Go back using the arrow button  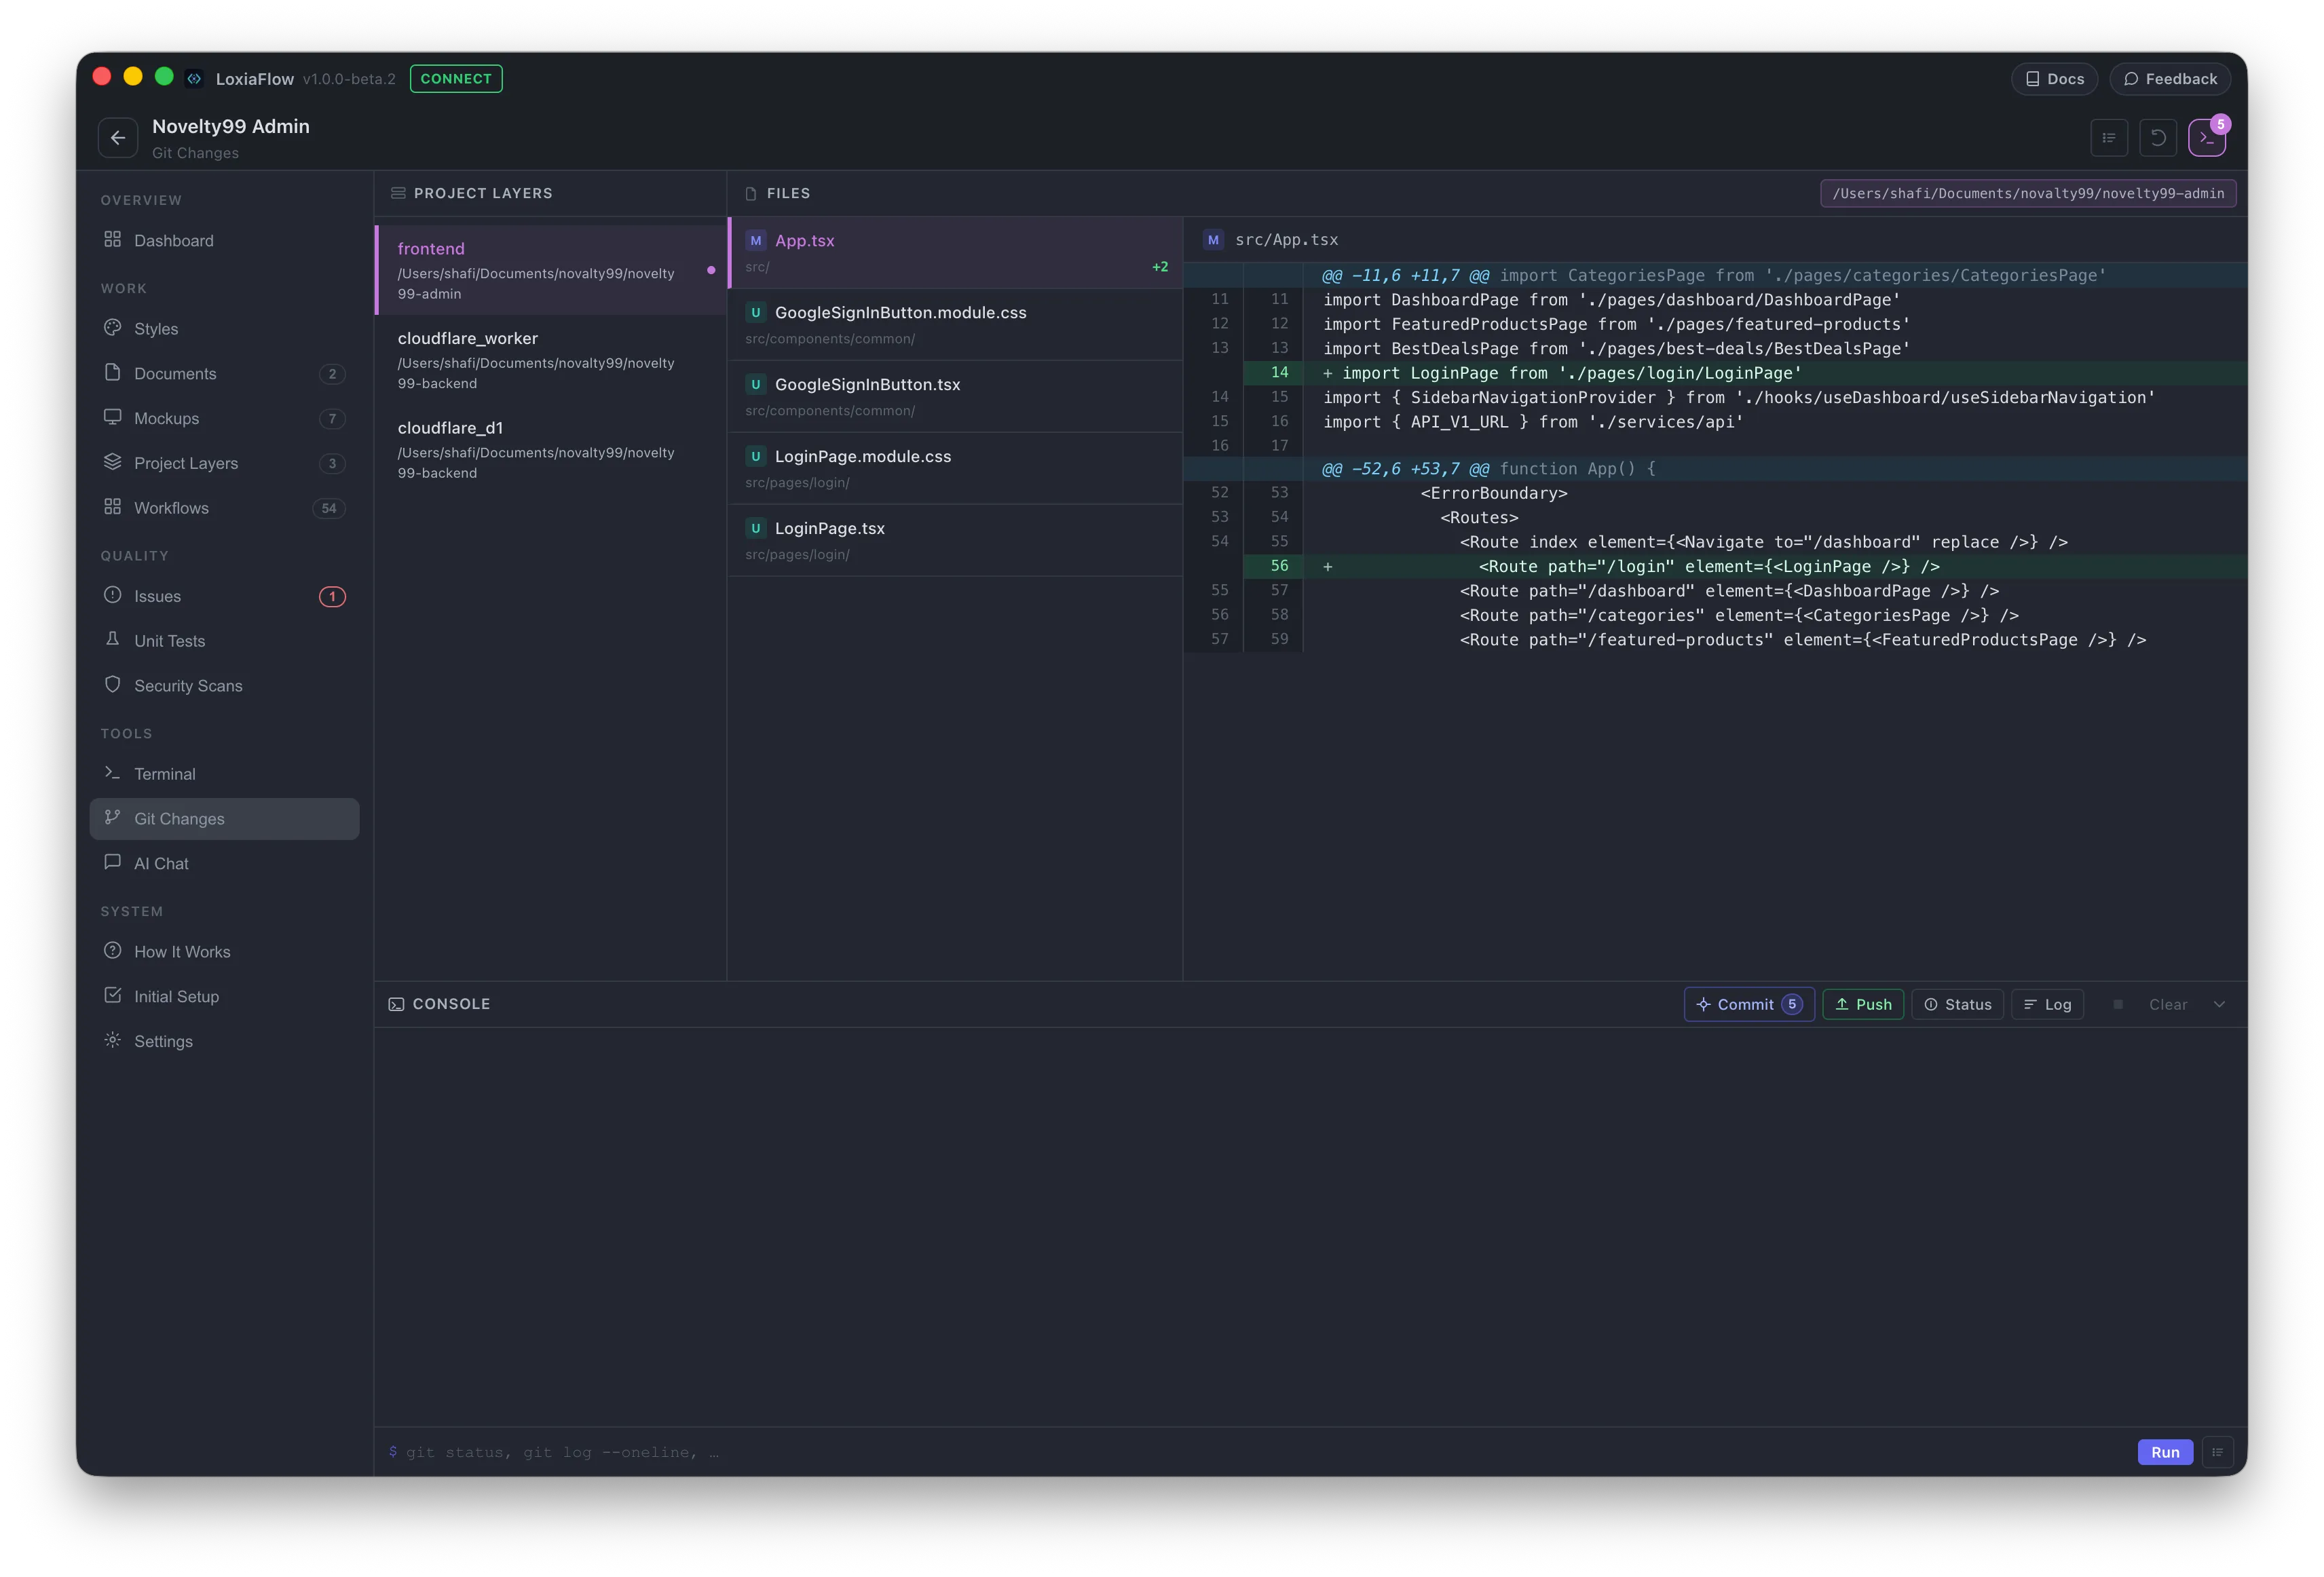(x=118, y=138)
